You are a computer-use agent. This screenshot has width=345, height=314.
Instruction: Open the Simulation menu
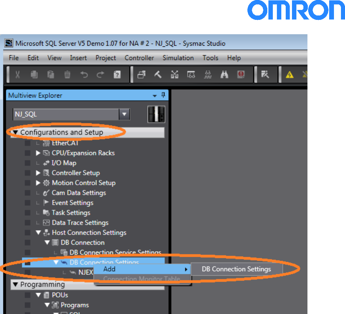point(178,58)
